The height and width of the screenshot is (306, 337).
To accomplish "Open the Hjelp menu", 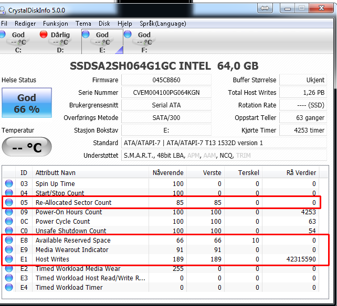I will coord(124,24).
